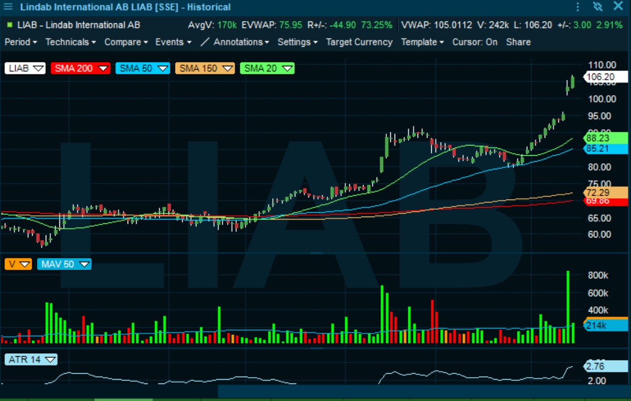Click the Share button

518,42
